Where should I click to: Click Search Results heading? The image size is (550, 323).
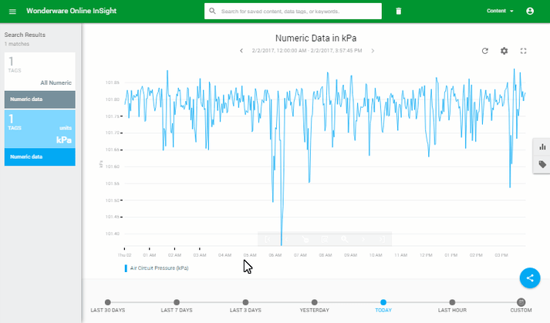[x=25, y=35]
